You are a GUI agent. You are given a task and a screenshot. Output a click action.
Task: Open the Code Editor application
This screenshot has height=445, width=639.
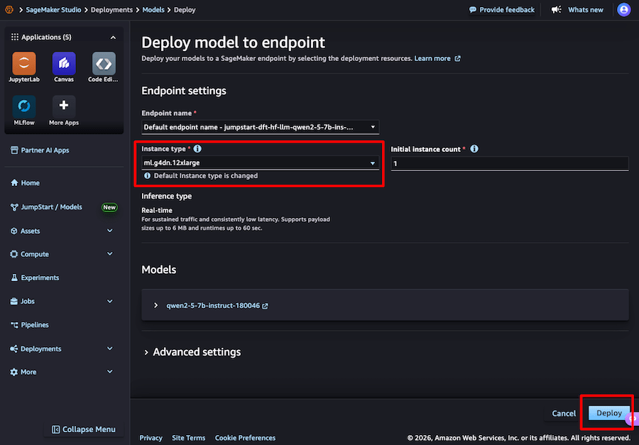[104, 64]
